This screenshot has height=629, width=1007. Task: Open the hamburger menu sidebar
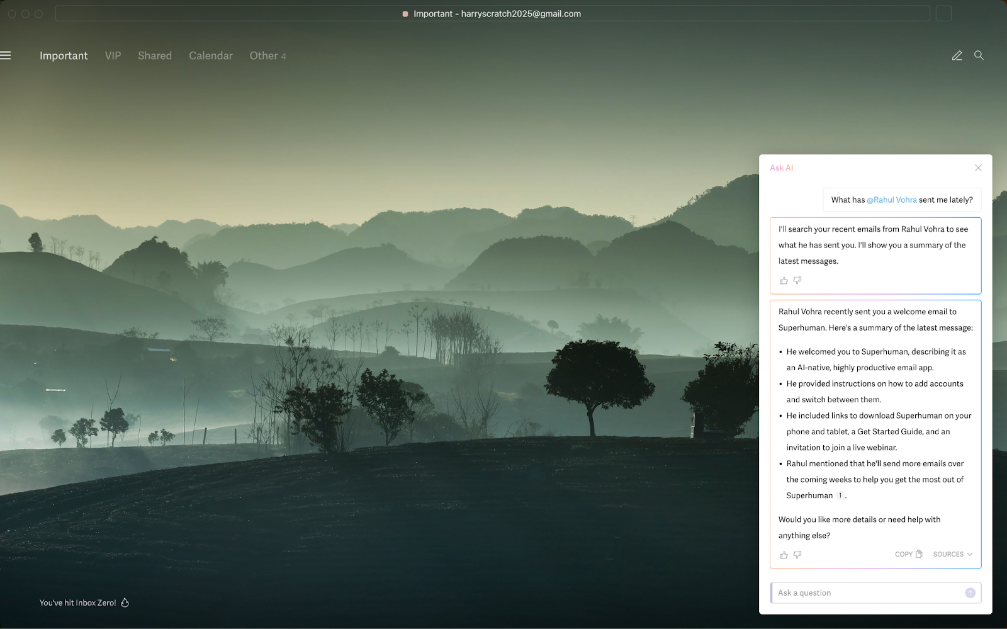[6, 55]
